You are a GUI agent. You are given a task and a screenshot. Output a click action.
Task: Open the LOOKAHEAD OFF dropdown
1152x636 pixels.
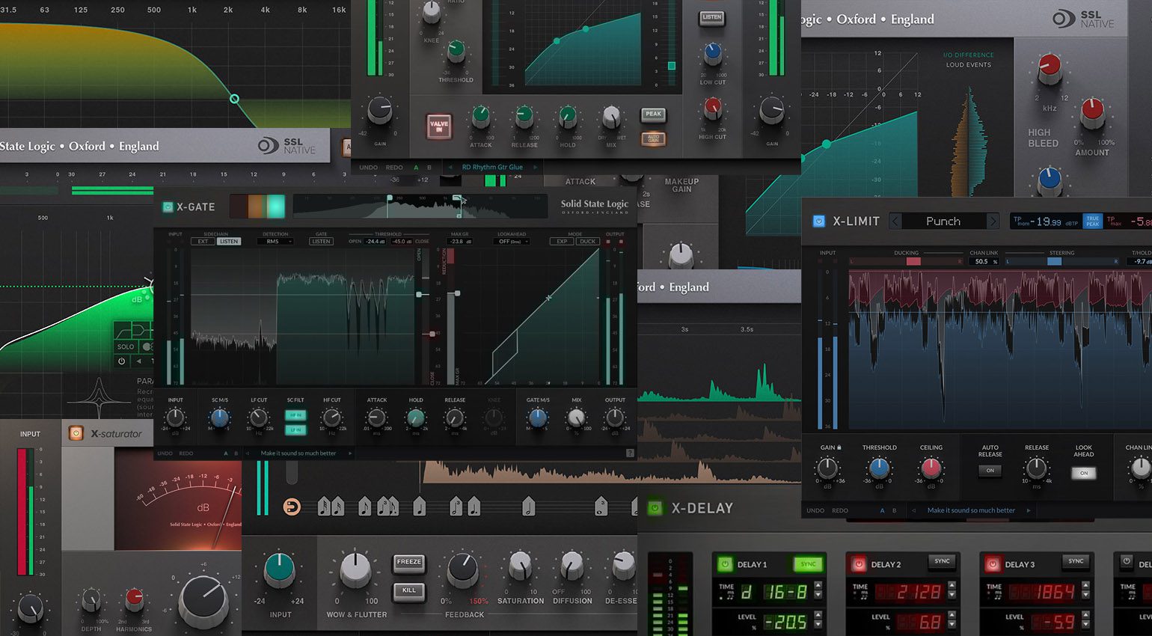click(x=513, y=242)
